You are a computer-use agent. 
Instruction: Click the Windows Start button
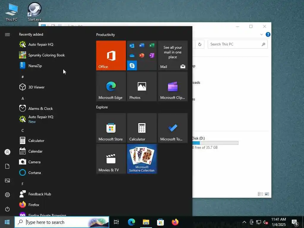(7, 222)
